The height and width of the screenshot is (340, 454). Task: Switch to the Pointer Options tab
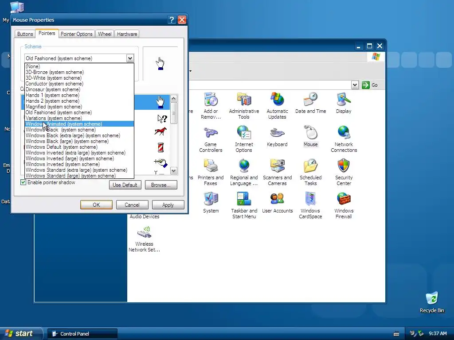click(76, 34)
